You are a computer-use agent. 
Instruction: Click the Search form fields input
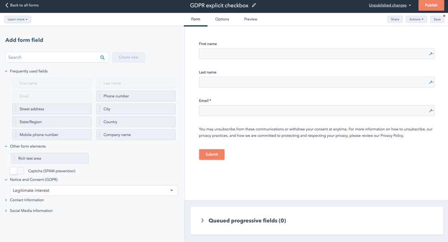[52, 57]
